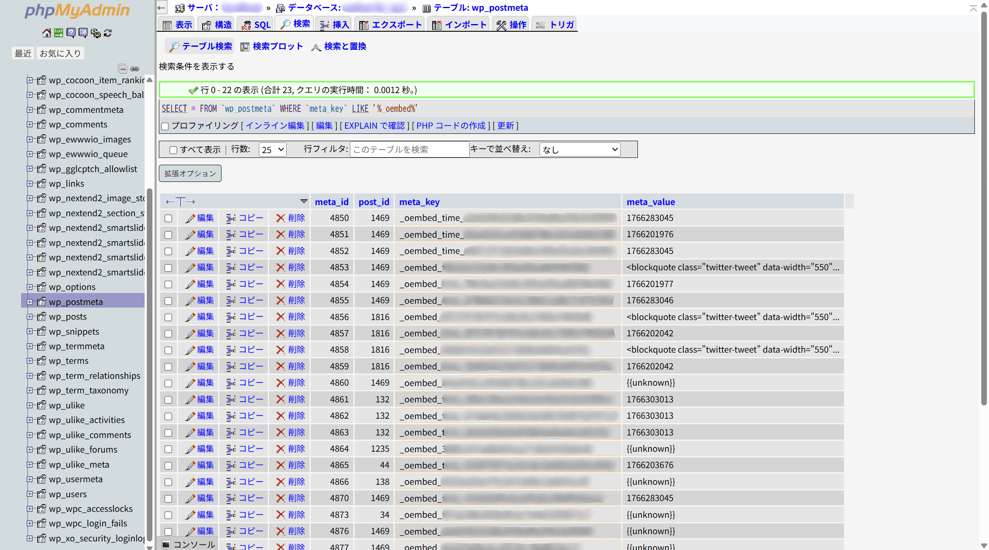Click the green Exit logout icon
This screenshot has height=550, width=989.
[x=59, y=33]
